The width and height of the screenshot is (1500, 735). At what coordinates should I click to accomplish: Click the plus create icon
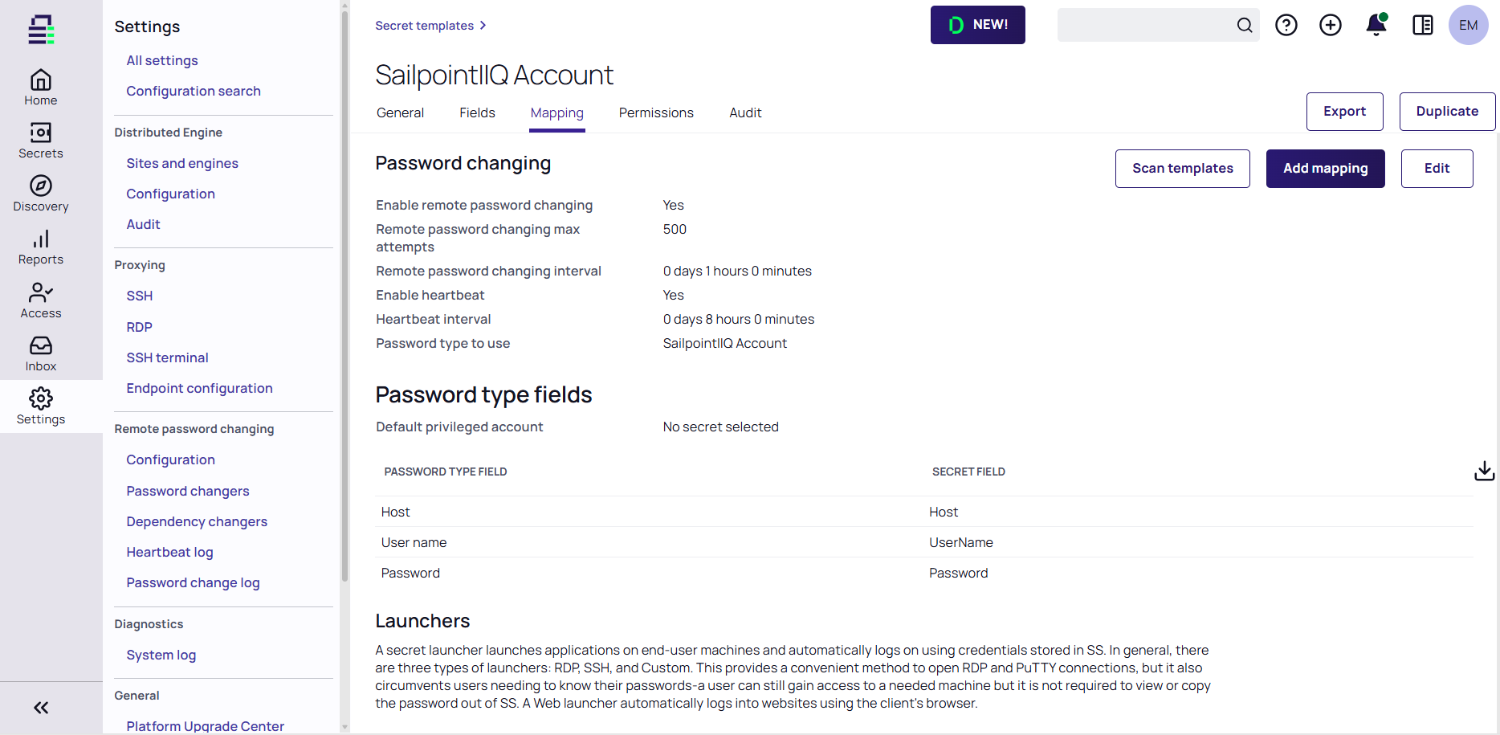pos(1331,25)
